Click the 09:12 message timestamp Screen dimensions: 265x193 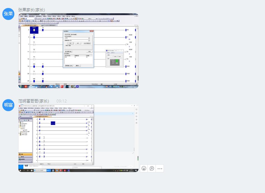pos(61,101)
